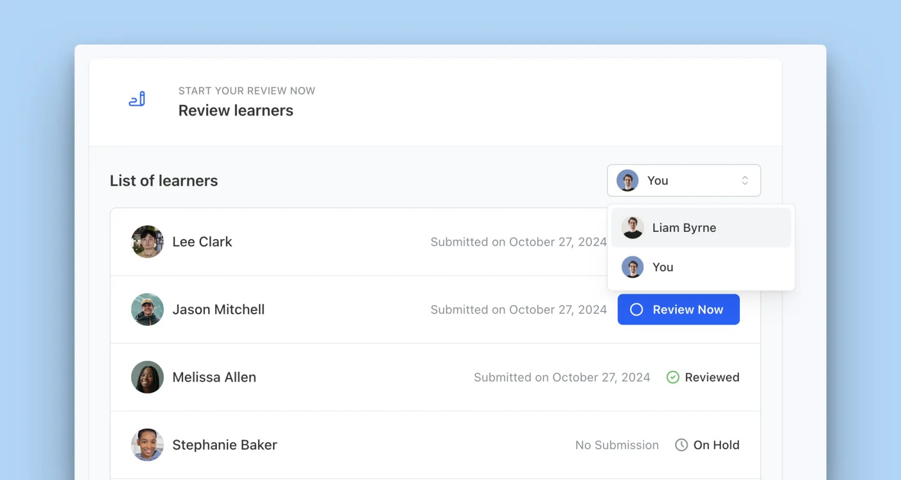
Task: Select the Lee Clark learner name
Action: click(202, 242)
